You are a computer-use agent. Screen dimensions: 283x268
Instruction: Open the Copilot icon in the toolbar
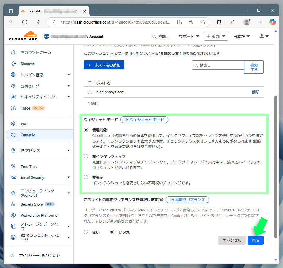tap(272, 22)
